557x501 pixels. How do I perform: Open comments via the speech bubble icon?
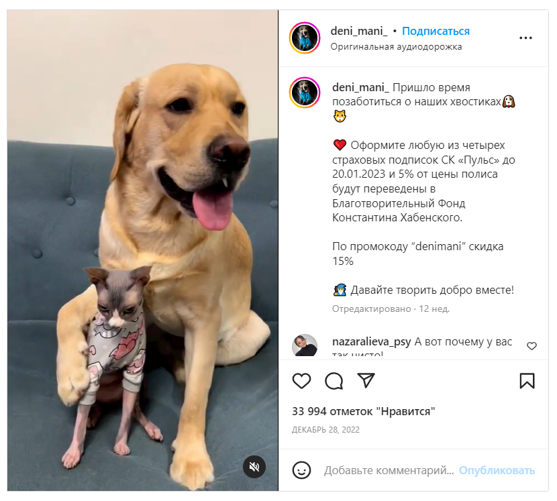click(334, 381)
